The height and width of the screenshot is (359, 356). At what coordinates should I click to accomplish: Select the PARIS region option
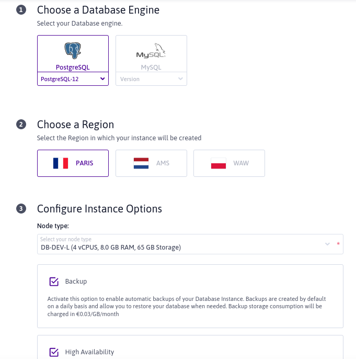click(x=84, y=163)
